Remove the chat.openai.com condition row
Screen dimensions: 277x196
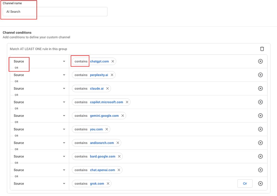(x=260, y=170)
